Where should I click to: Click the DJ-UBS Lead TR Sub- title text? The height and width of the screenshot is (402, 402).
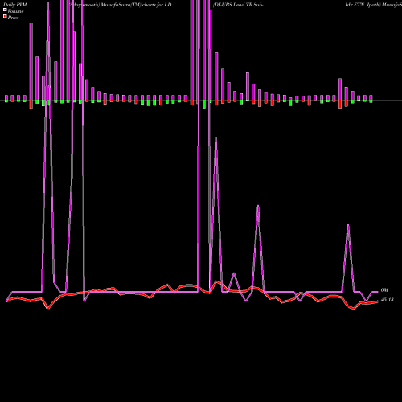(x=238, y=5)
